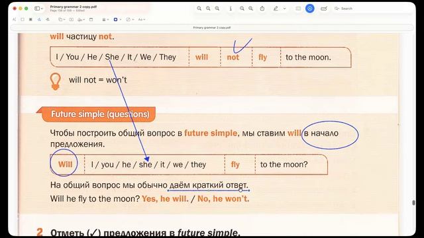Screen dimensions: 424x238
Task: Click the text to the moon. in first table
Action: (308, 58)
